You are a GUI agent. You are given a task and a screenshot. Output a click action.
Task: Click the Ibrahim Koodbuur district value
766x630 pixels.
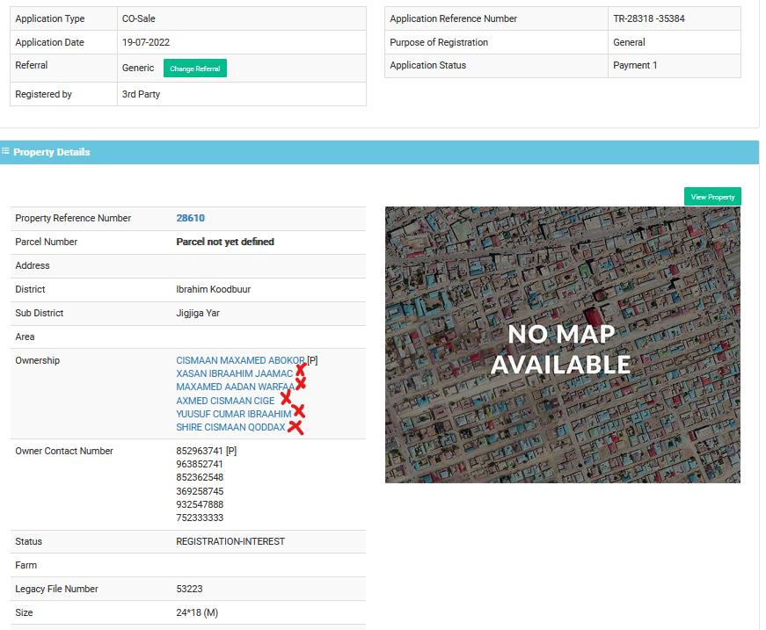pos(214,289)
